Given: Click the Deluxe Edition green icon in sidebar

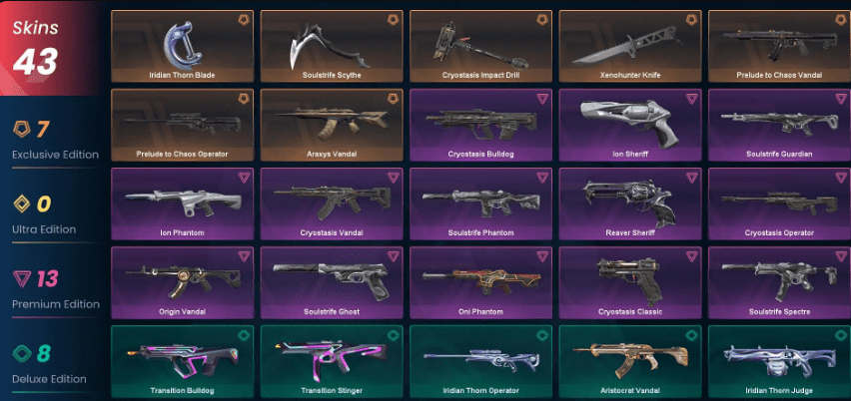Looking at the screenshot, I should click(20, 354).
